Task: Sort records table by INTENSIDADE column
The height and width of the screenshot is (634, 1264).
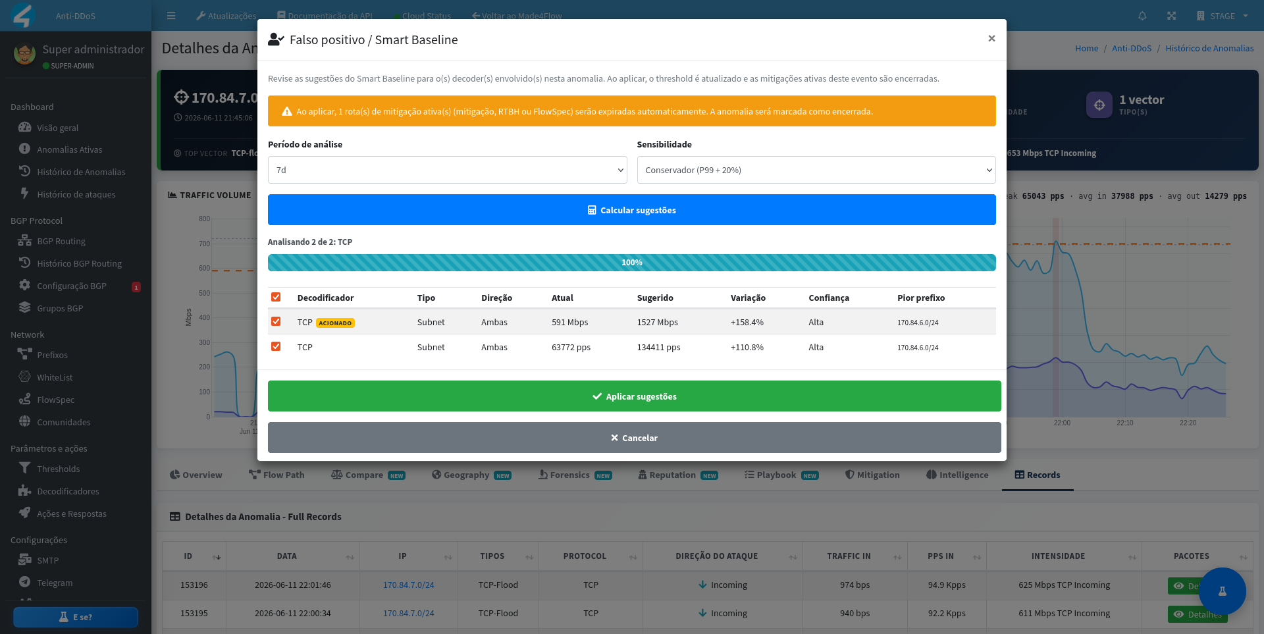Action: [x=1064, y=556]
